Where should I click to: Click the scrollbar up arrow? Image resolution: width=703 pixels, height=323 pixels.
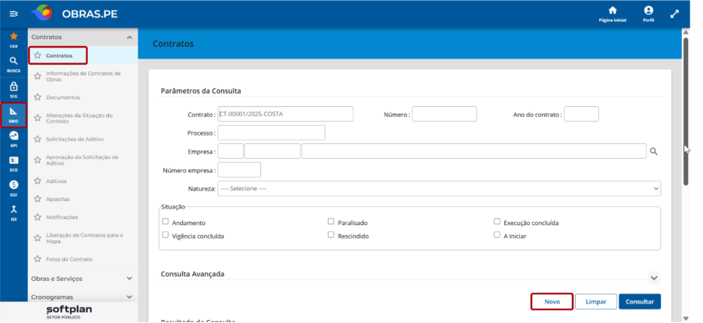(686, 32)
